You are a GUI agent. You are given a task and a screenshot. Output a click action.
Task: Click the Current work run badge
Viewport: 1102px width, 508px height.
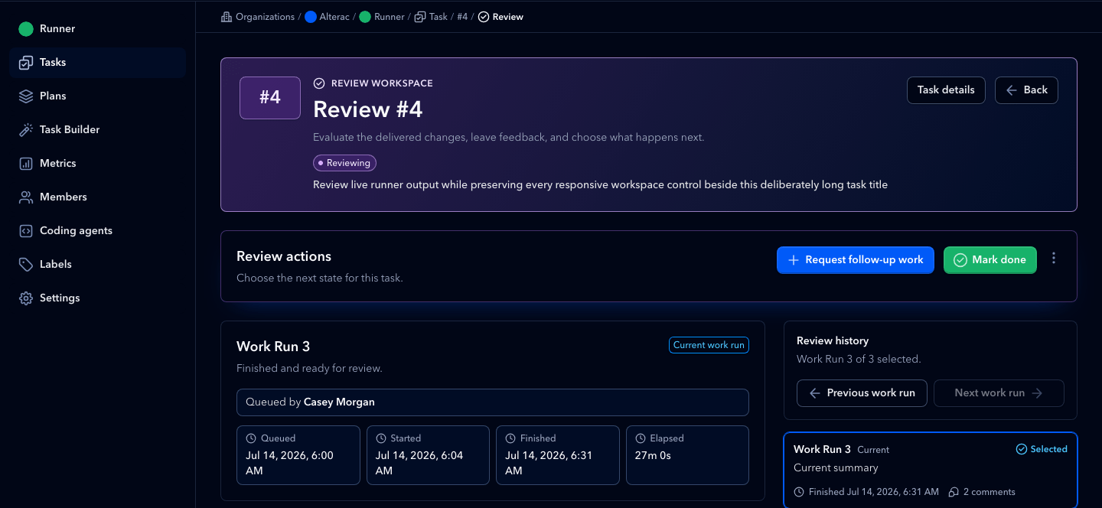709,345
